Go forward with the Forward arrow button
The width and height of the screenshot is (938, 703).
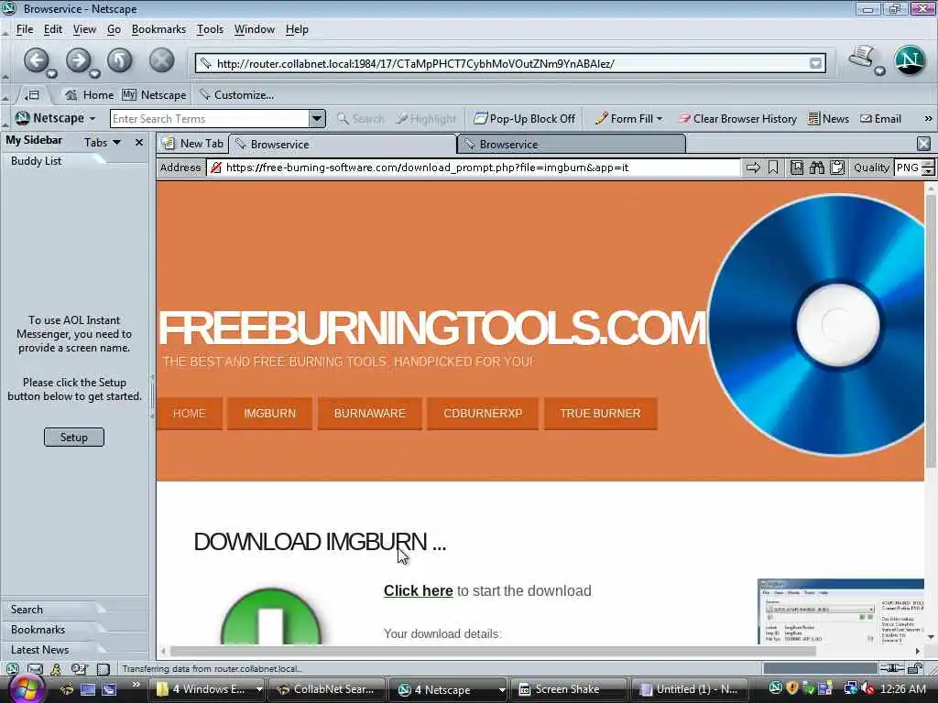79,60
